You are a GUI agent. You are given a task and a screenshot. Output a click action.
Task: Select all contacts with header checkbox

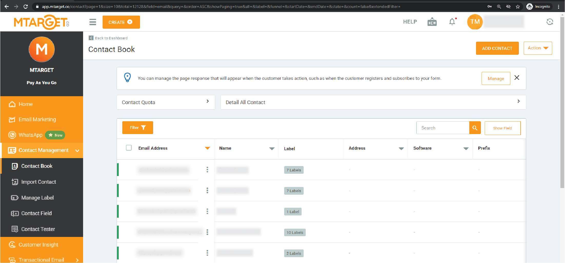[x=129, y=148]
